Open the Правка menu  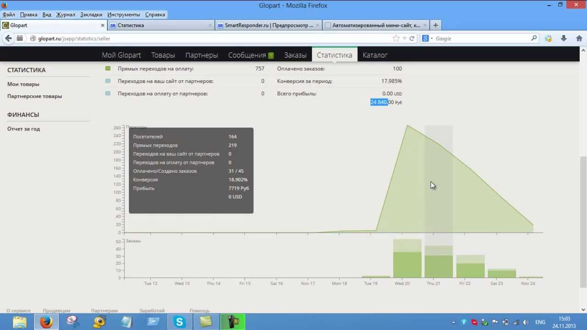click(x=29, y=15)
